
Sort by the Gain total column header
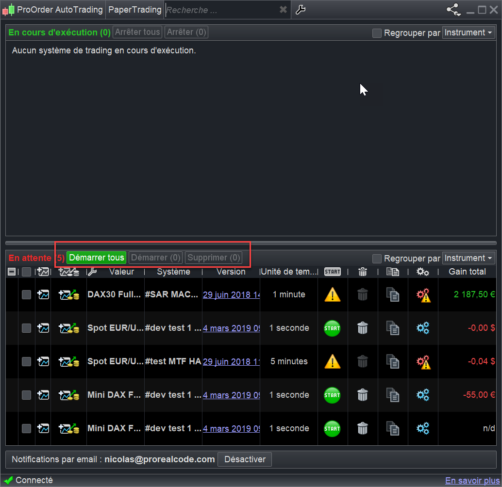[x=467, y=272]
